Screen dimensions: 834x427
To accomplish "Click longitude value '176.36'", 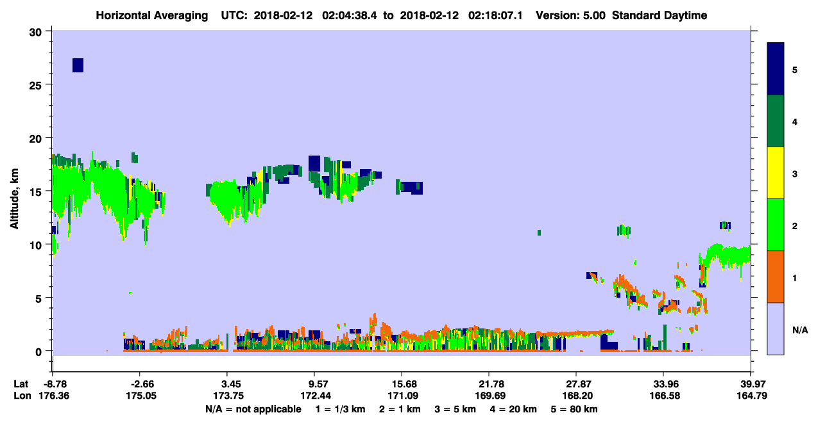I will click(53, 396).
